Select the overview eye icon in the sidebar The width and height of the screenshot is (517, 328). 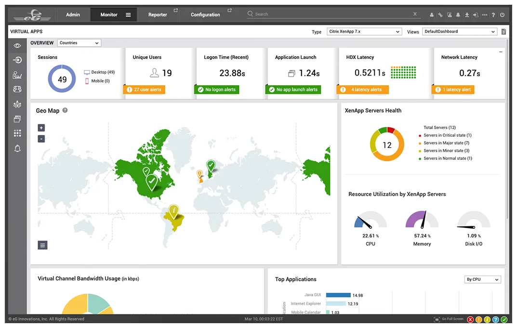coord(17,44)
